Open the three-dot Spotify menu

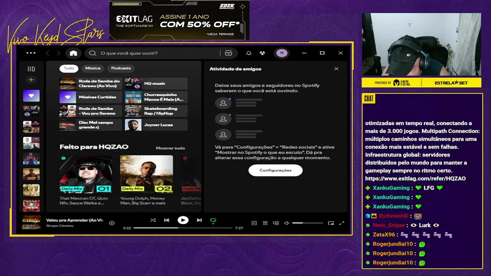pyautogui.click(x=31, y=53)
